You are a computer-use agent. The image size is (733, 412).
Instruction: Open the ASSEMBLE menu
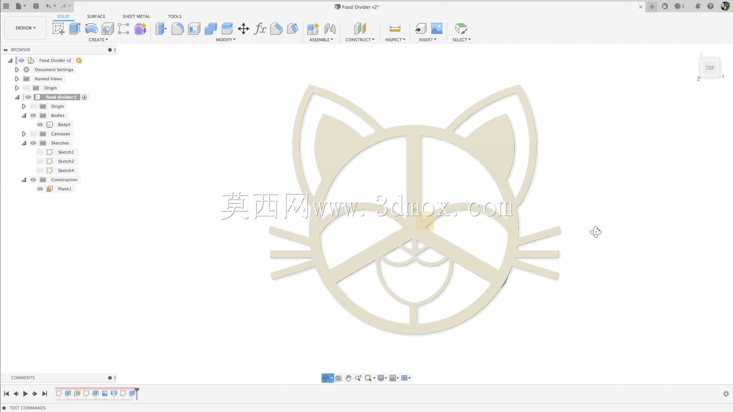321,40
